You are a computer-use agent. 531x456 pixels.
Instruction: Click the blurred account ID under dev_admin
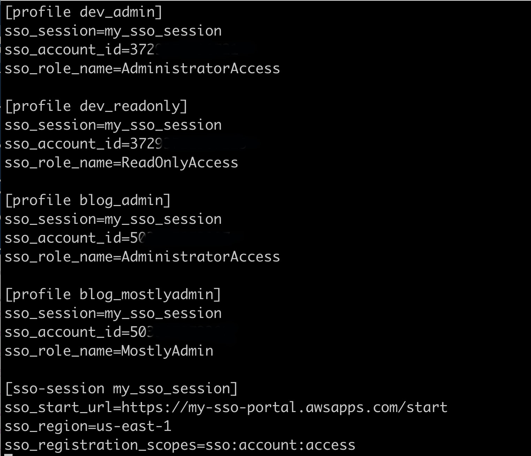(193, 50)
